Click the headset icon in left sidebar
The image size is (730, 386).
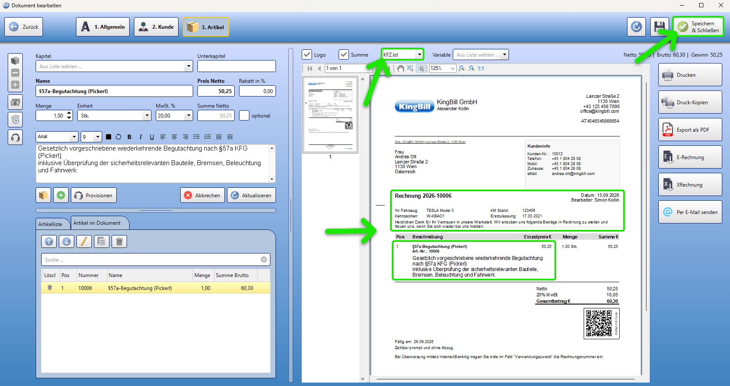coord(15,137)
